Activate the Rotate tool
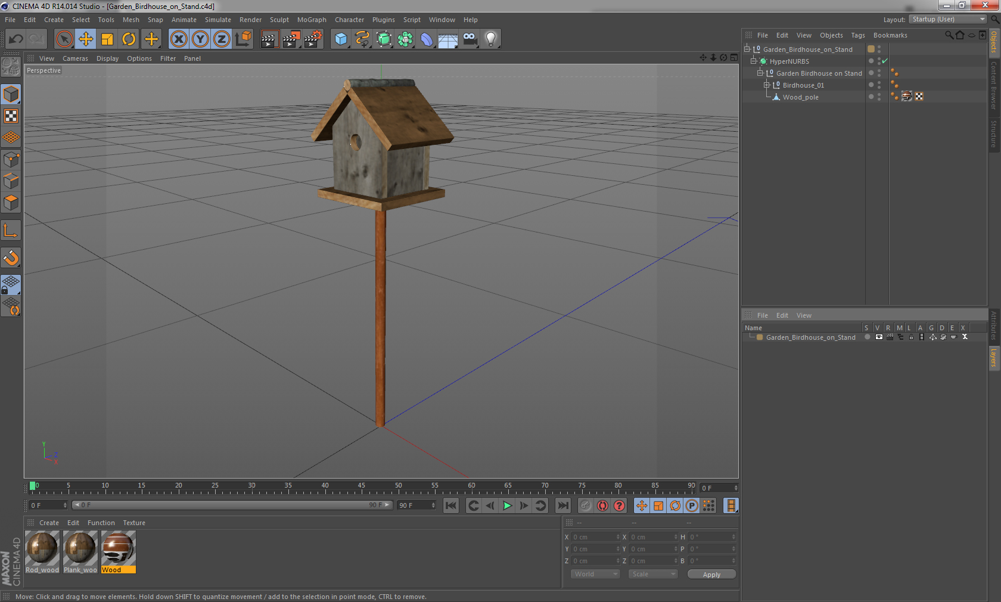The image size is (1001, 602). point(129,39)
